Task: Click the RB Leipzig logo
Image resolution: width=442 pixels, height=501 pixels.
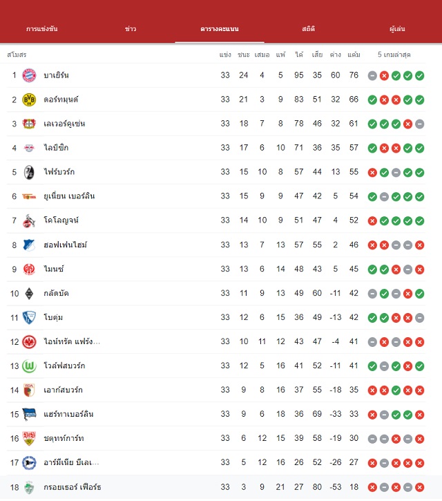Action: pyautogui.click(x=29, y=149)
